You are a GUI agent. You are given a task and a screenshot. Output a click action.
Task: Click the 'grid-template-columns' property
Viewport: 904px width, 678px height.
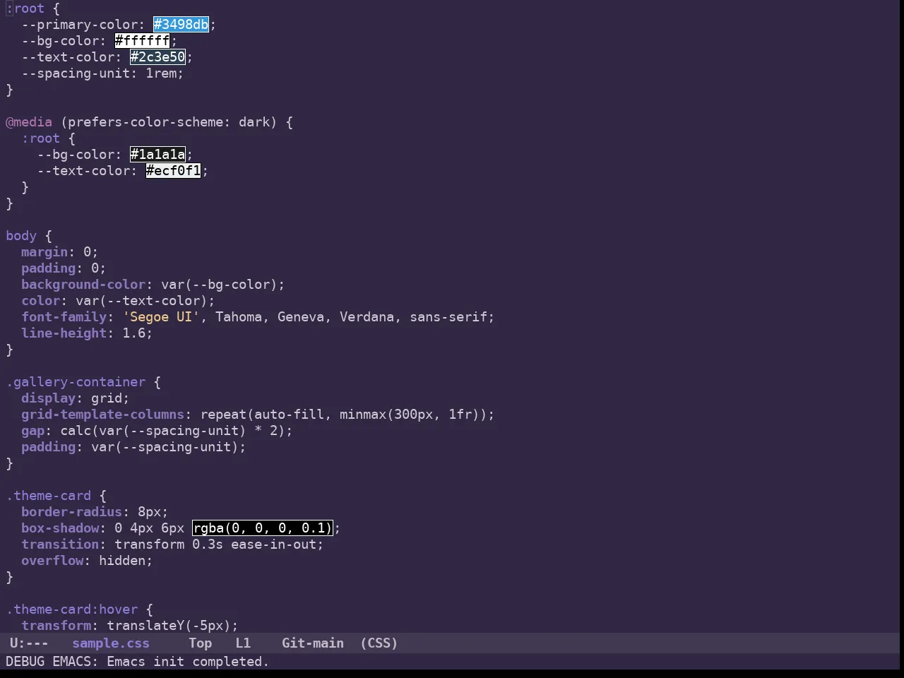(102, 414)
